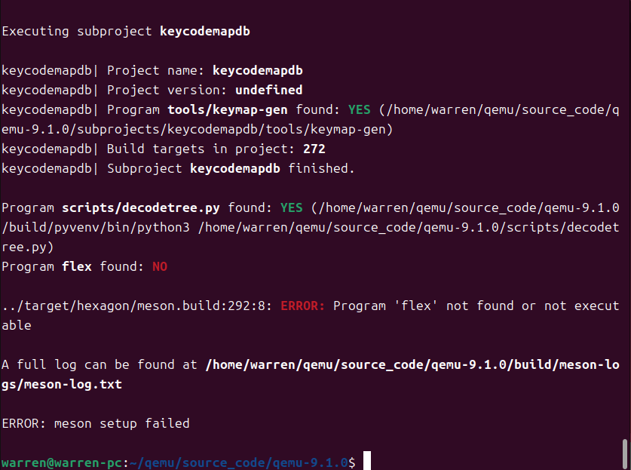Click the bold '272' build targets number
This screenshot has height=470, width=631.
[314, 149]
